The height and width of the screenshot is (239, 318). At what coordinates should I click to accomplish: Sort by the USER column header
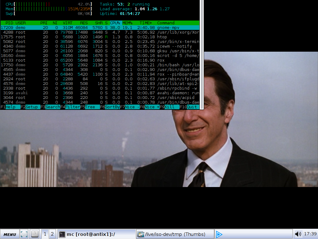coord(21,23)
